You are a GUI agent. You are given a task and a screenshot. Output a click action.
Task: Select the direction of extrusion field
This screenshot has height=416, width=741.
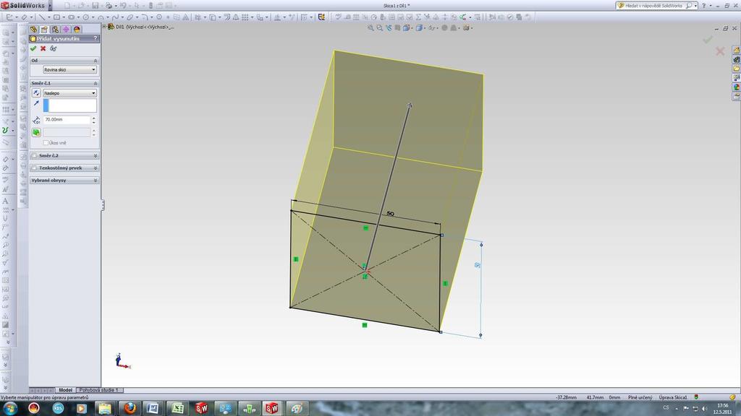[x=70, y=105]
